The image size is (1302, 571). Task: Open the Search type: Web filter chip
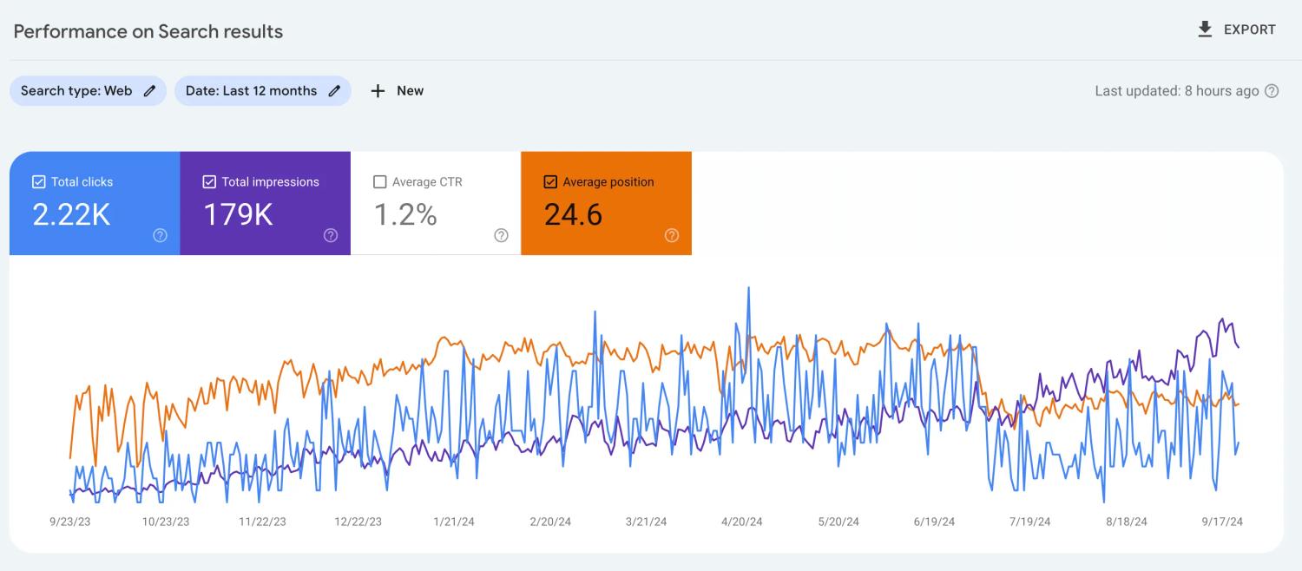[x=88, y=90]
